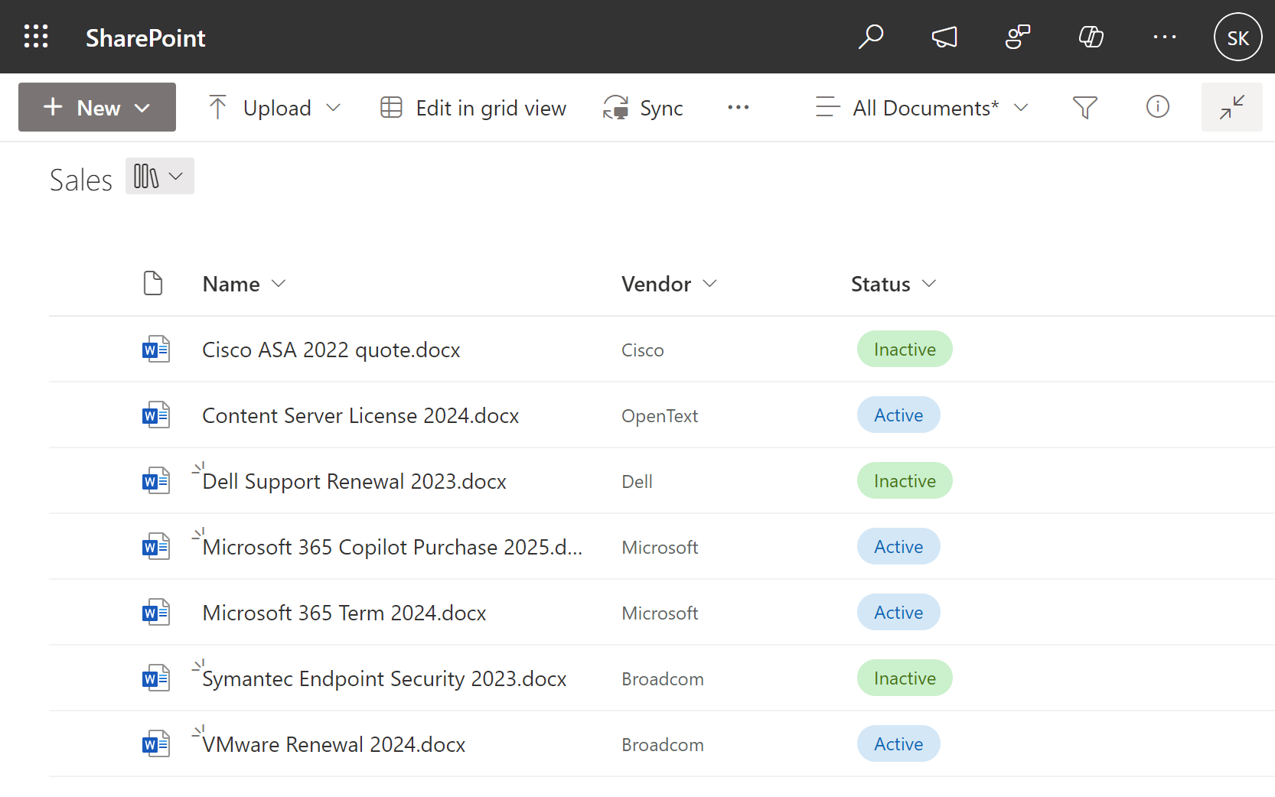Open Content Server License 2024.docx
This screenshot has width=1275, height=797.
(x=360, y=415)
